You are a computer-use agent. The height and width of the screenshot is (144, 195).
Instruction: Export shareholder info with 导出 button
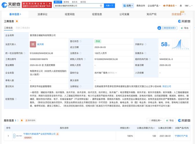coord(170,120)
